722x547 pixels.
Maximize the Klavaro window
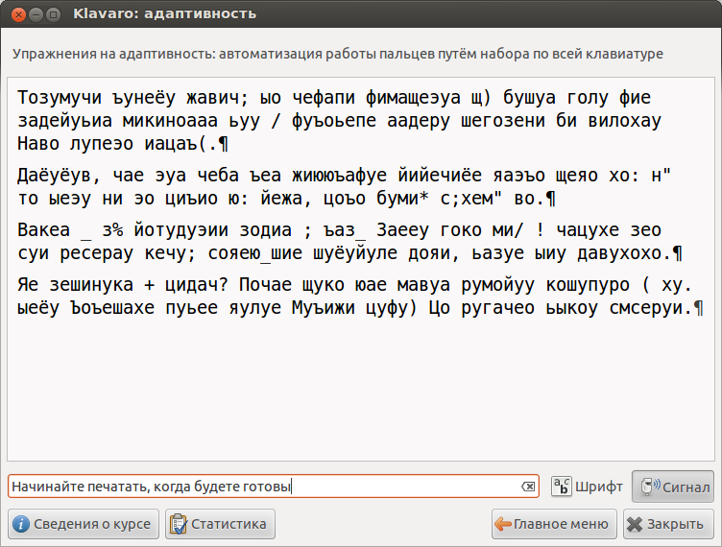pos(54,14)
